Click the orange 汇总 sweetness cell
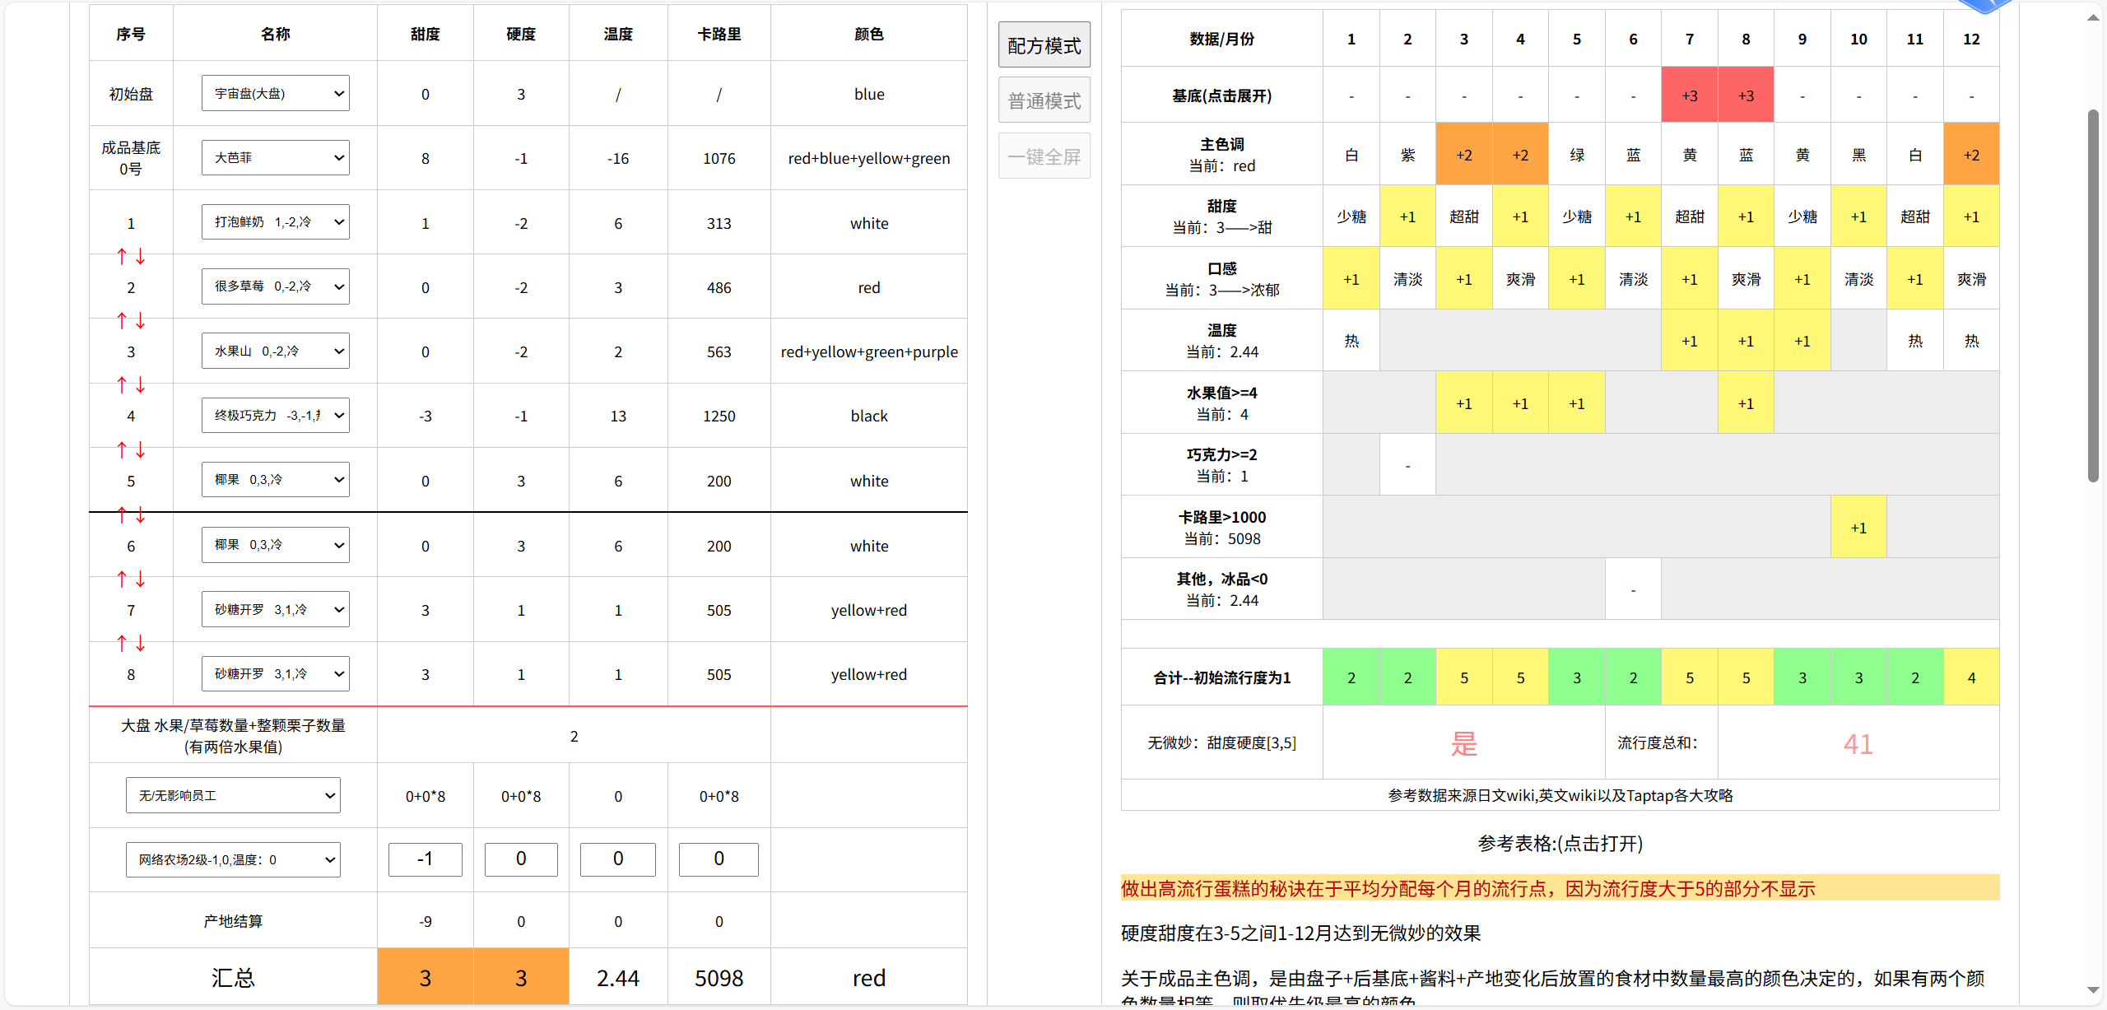The height and width of the screenshot is (1010, 2107). (x=425, y=978)
